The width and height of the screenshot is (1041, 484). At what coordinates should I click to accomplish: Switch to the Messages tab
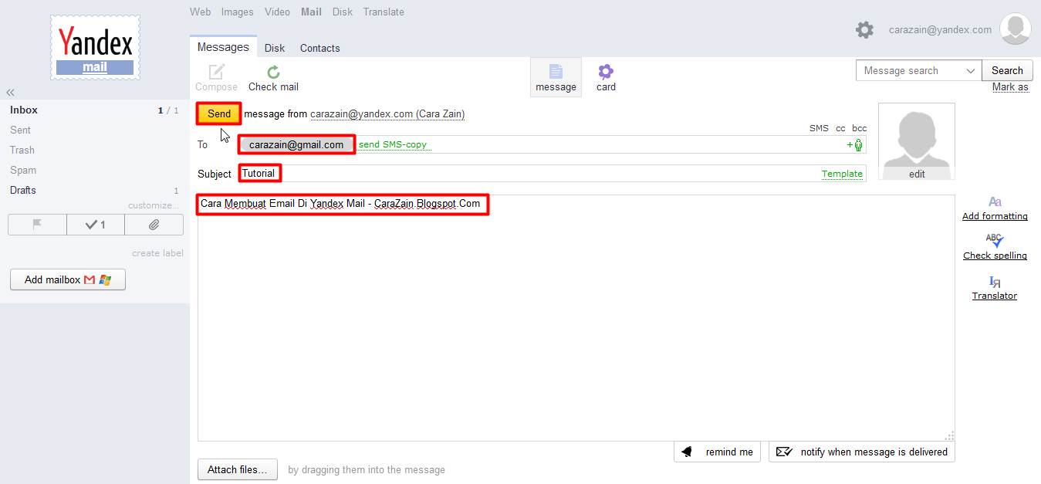[x=223, y=47]
